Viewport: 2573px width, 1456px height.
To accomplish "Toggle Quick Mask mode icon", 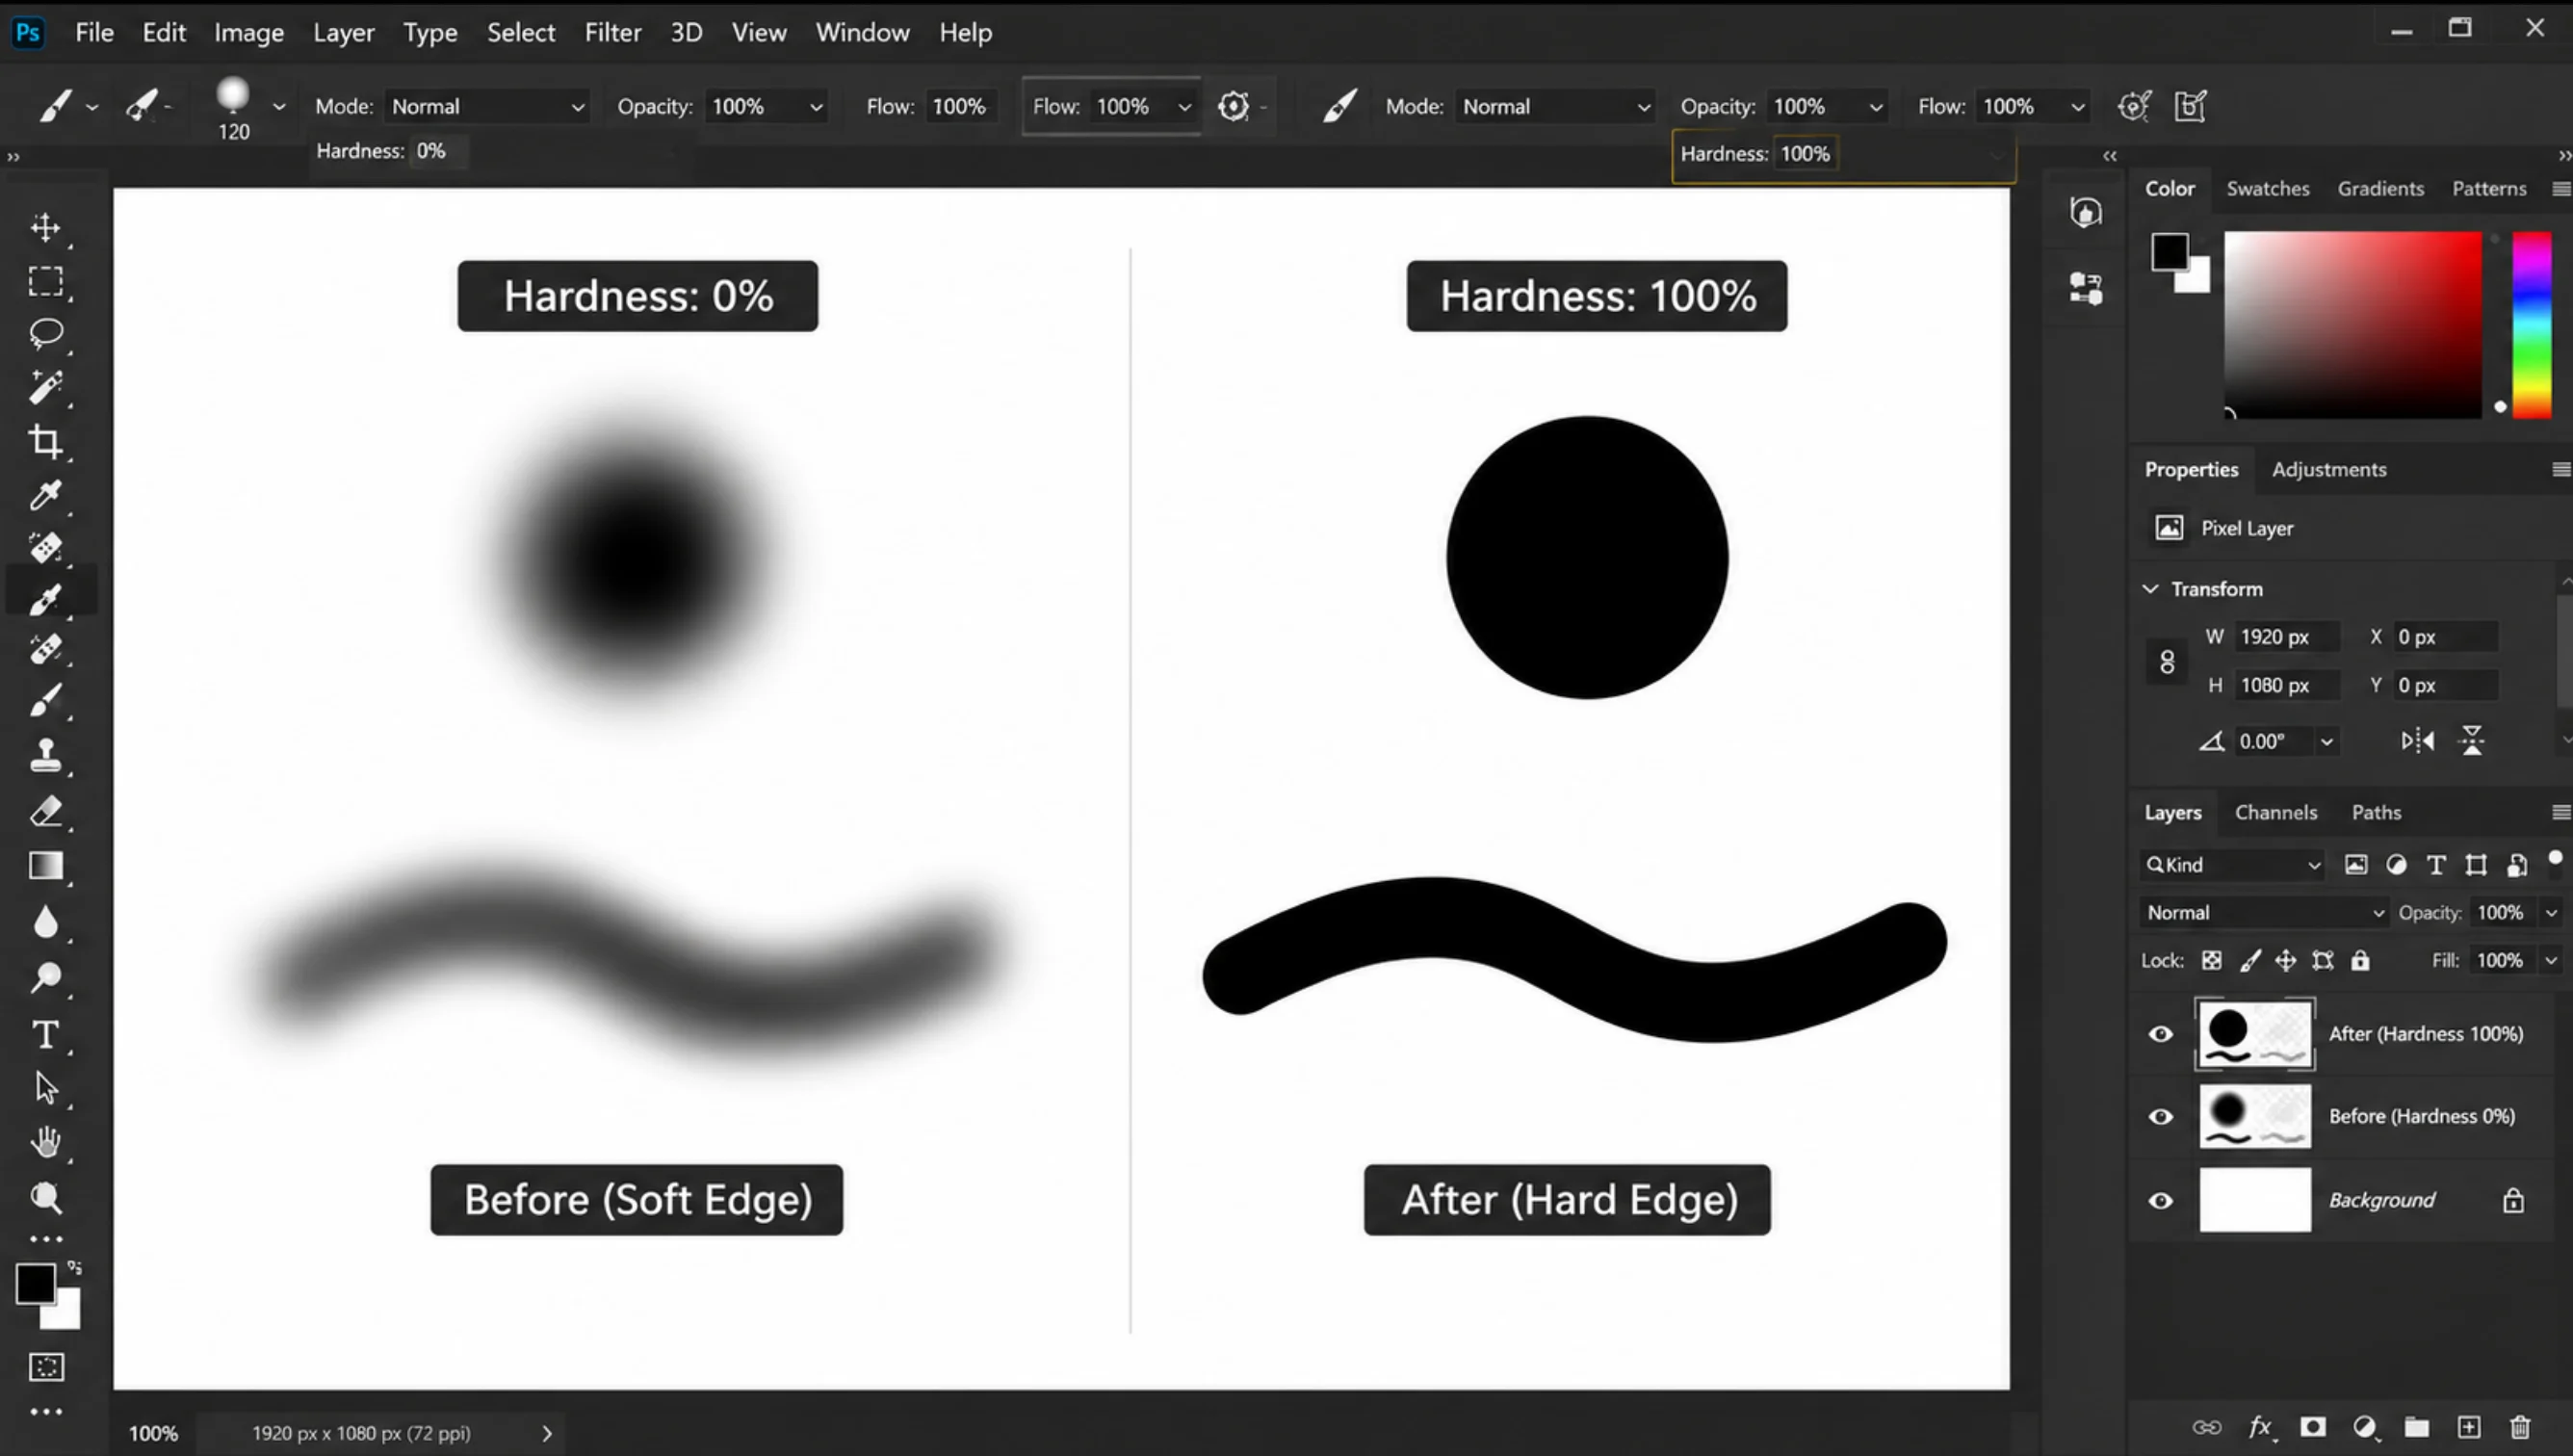I will [x=46, y=1367].
